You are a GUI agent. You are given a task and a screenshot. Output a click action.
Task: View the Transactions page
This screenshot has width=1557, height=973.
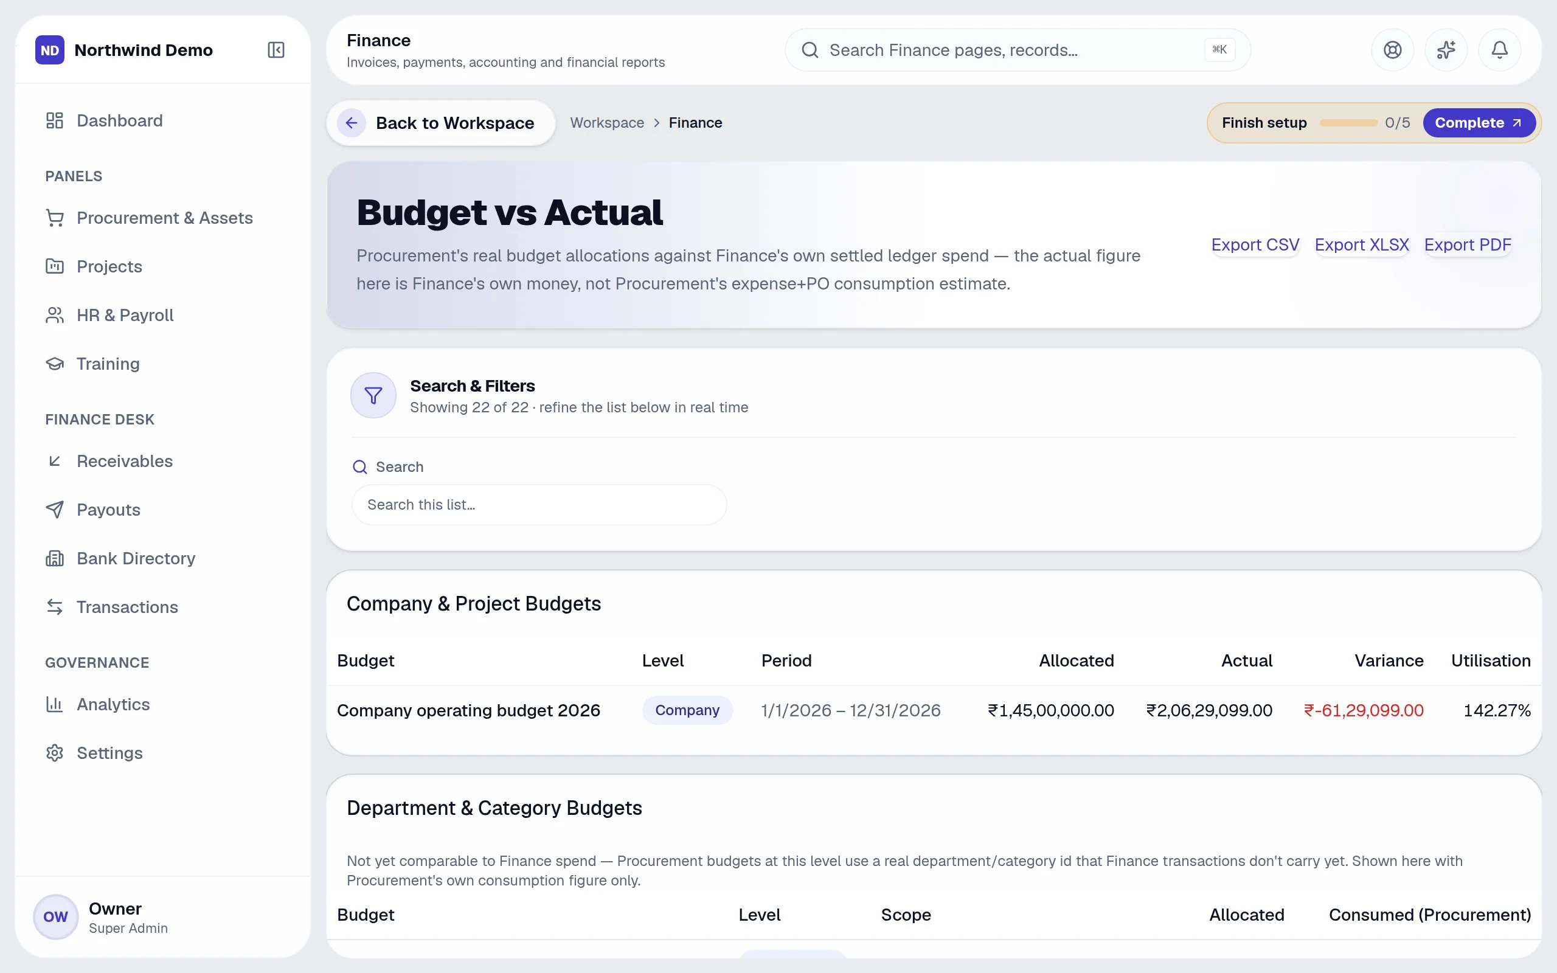click(164, 607)
